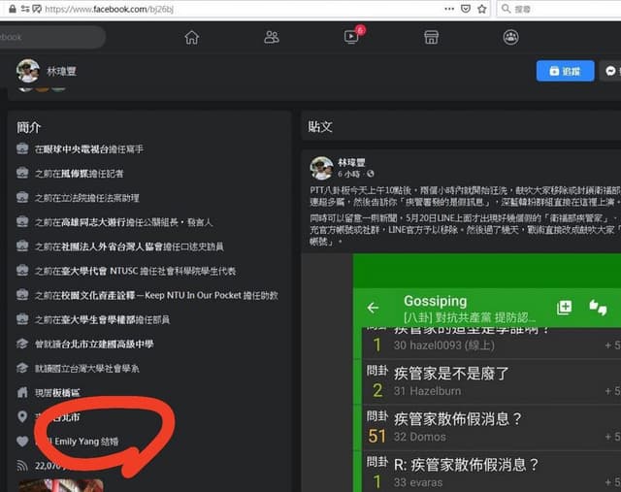Click the browser address bar URL

tap(109, 9)
